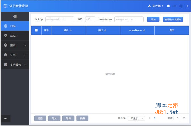Select page 1 in the pagination

pos(155,118)
